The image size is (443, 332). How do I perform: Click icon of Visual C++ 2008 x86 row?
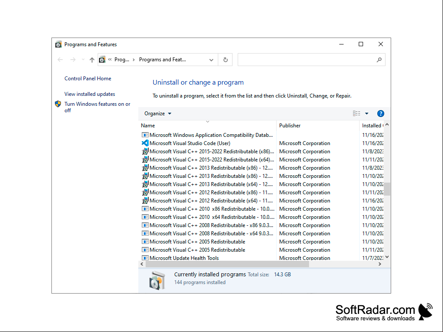click(145, 225)
